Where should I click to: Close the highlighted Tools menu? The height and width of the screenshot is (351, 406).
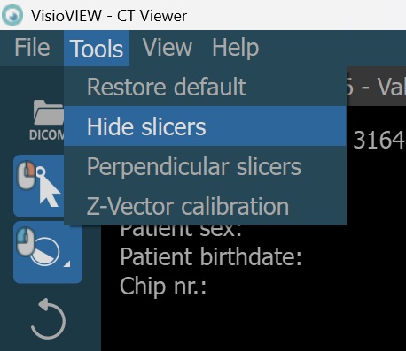point(97,49)
